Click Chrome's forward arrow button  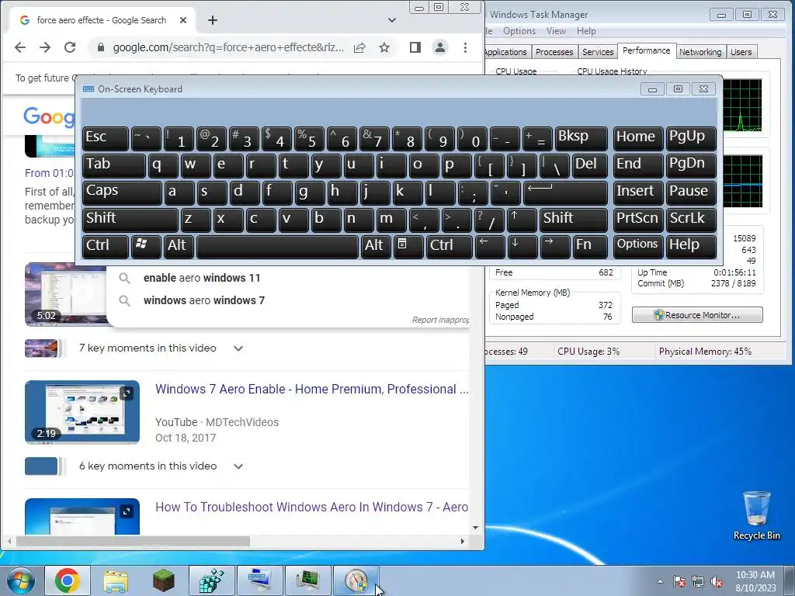tap(45, 47)
